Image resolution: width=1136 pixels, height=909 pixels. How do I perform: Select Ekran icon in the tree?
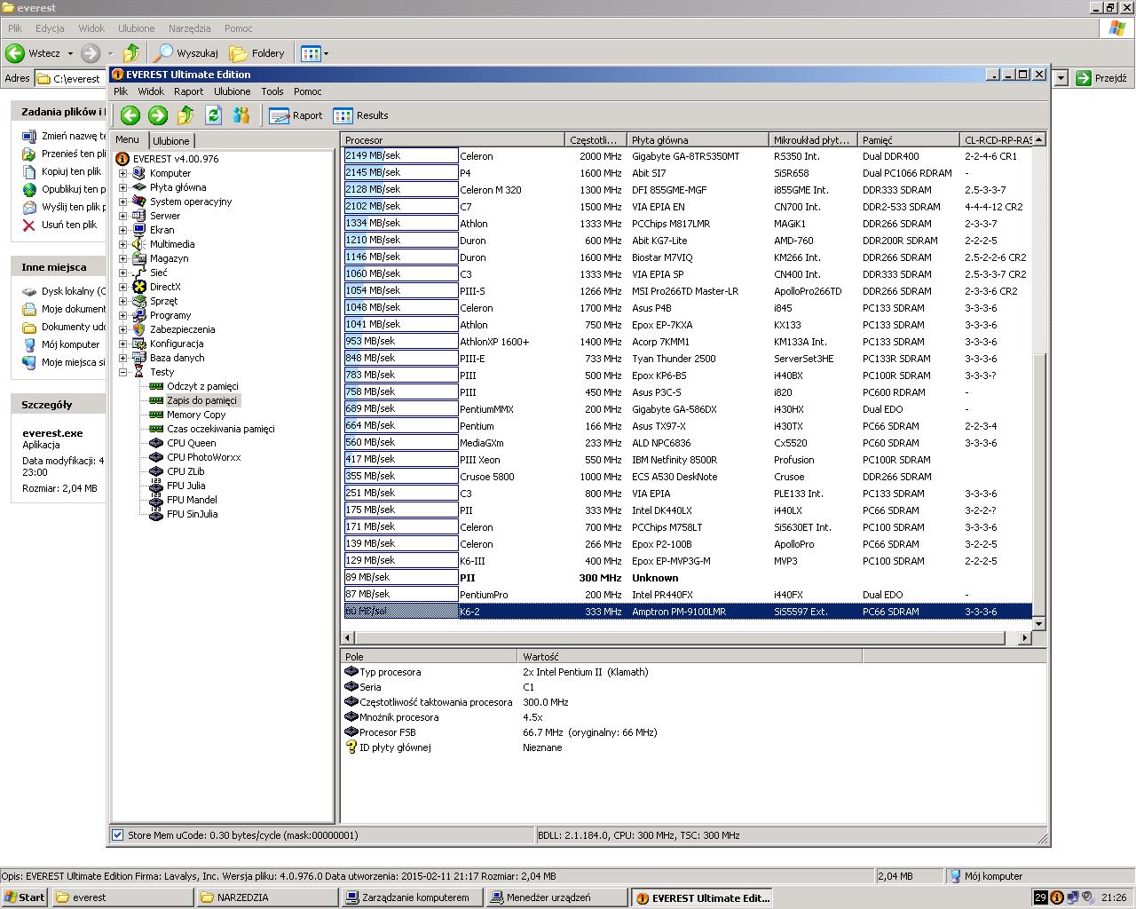(139, 230)
